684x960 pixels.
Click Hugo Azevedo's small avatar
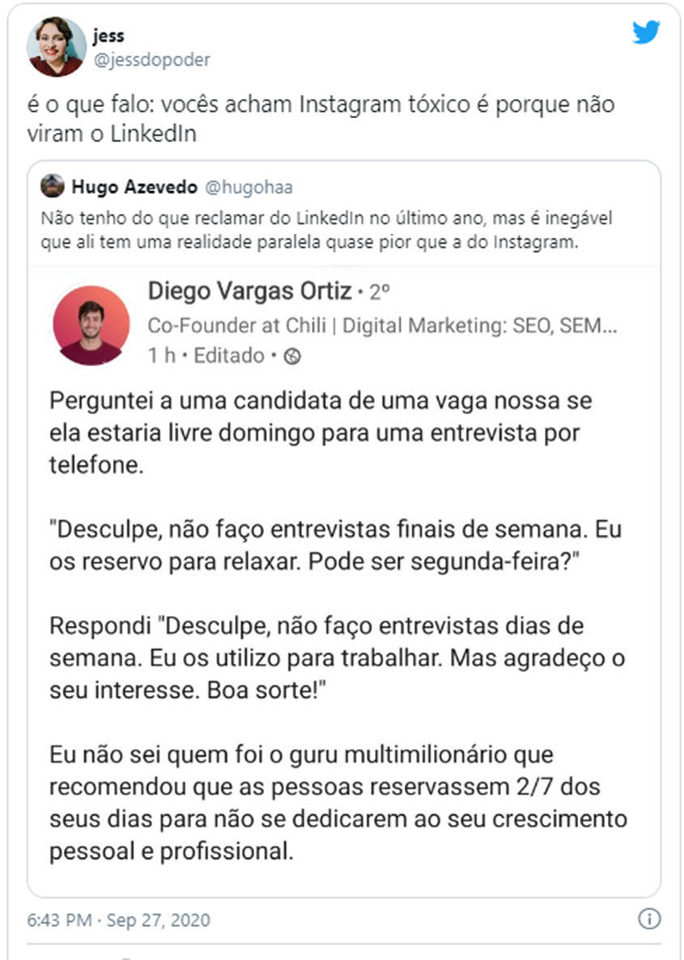(x=53, y=187)
